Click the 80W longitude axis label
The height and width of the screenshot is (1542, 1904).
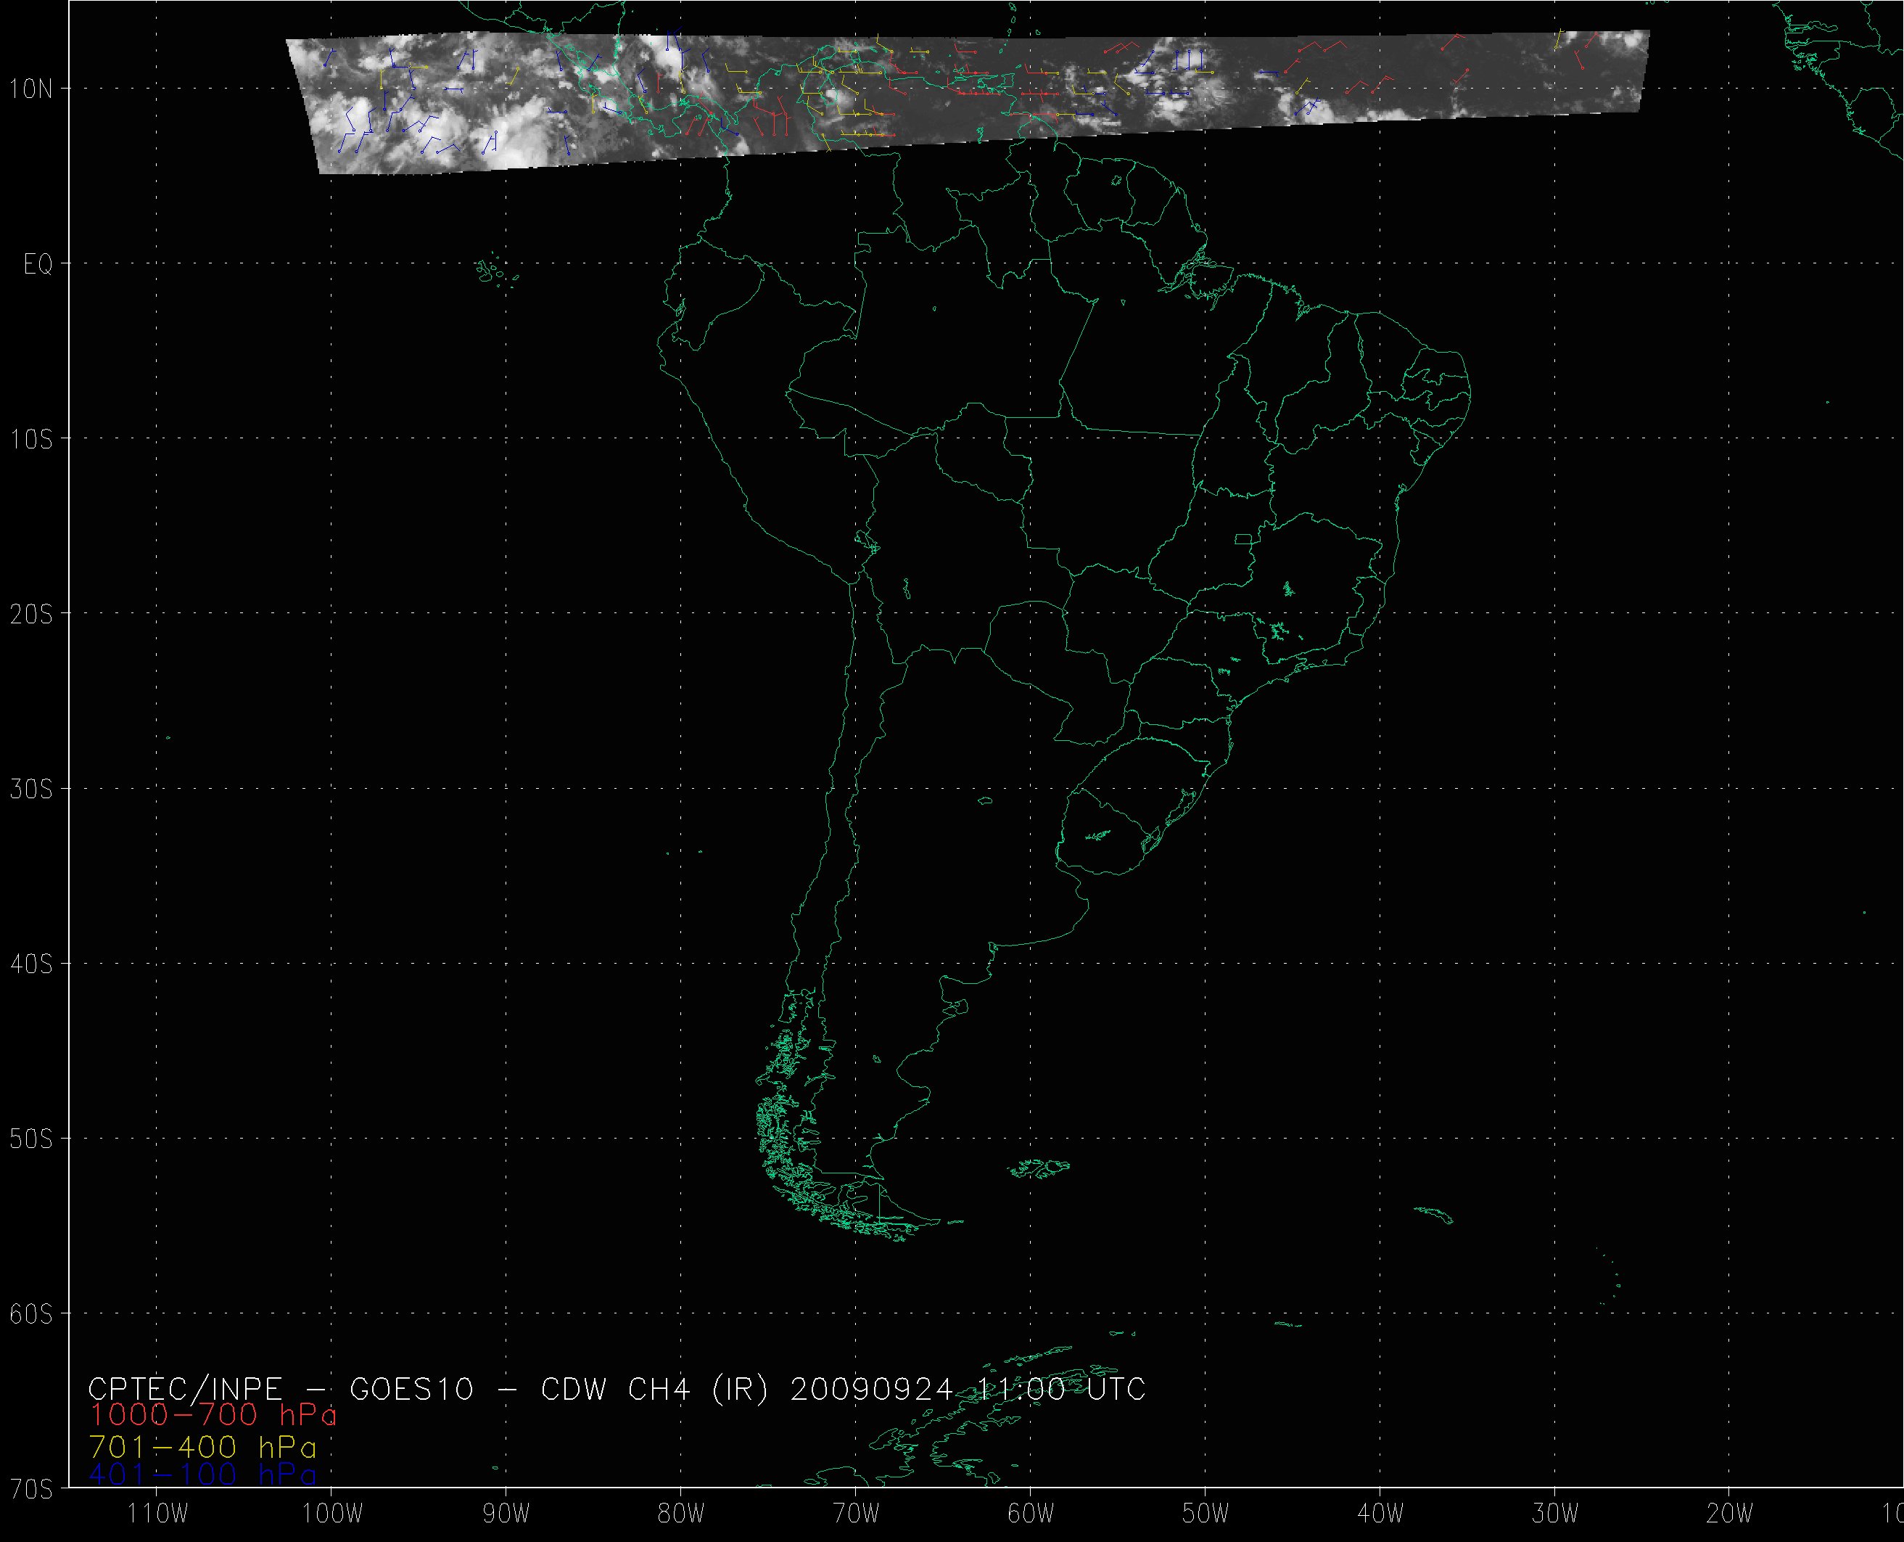[681, 1514]
